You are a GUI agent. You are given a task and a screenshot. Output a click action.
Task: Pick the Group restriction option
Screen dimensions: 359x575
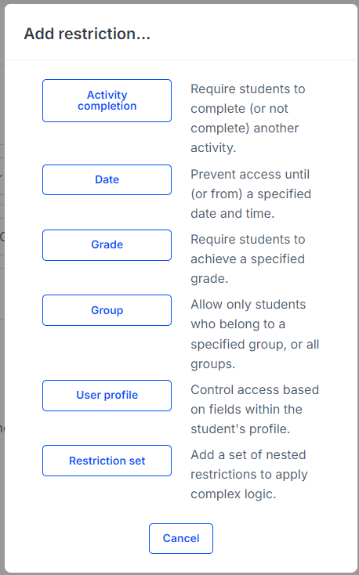point(107,310)
